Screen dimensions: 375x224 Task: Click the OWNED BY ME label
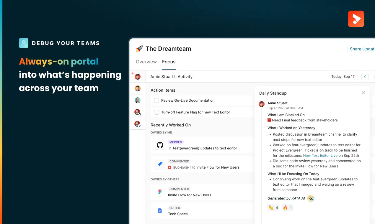(x=161, y=133)
